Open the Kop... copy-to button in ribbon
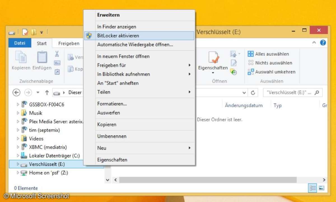This screenshot has width=336, height=202. (75, 69)
